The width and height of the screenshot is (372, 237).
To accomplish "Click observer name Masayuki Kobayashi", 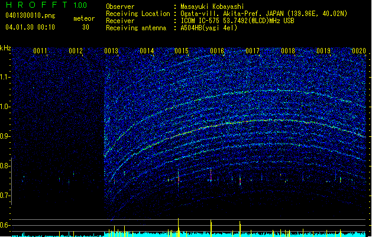I will pos(212,7).
